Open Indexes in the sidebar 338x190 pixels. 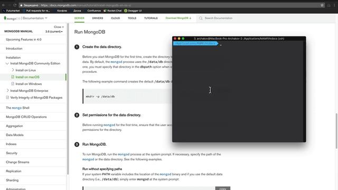click(x=11, y=144)
